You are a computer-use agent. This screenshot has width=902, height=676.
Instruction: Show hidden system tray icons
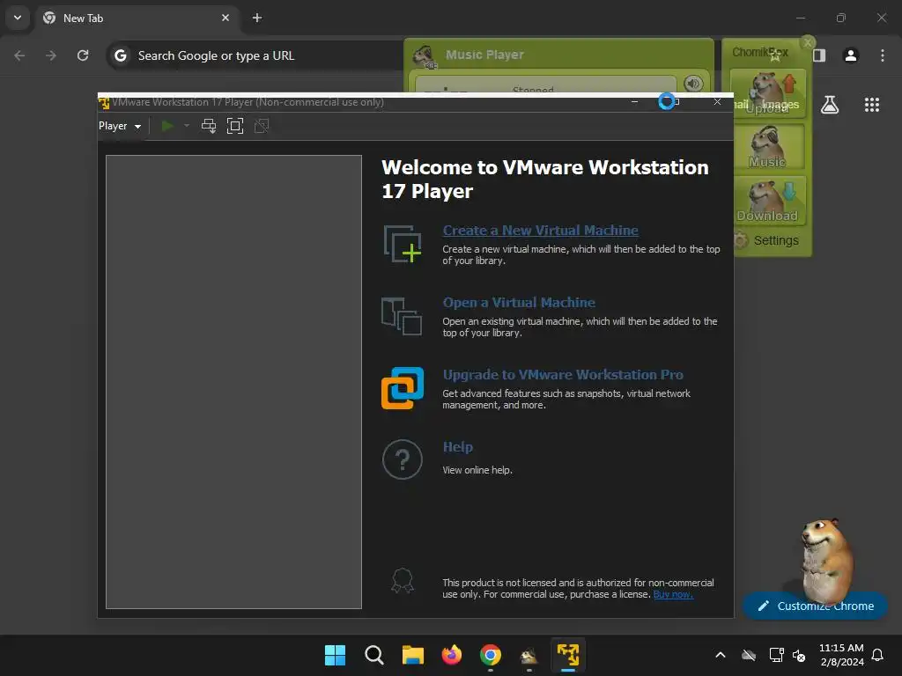coord(721,655)
